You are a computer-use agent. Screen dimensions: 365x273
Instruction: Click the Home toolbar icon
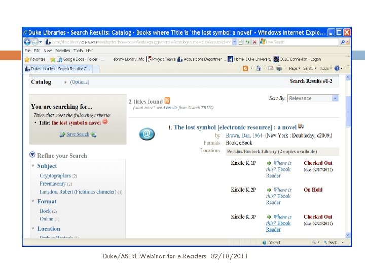pos(259,68)
